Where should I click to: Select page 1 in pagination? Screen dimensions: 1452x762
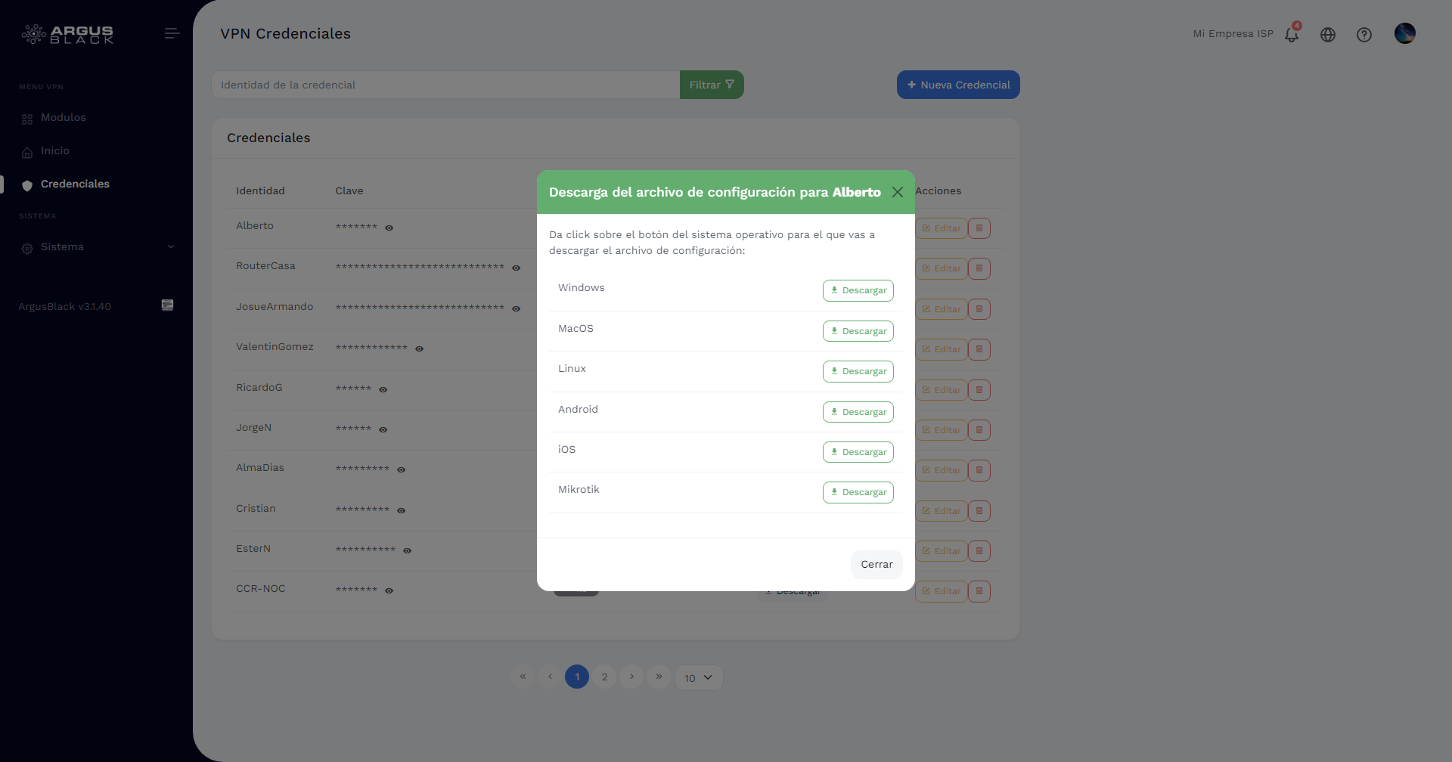[577, 677]
